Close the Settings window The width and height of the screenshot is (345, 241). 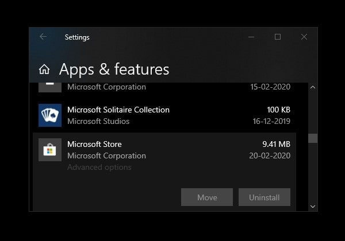pyautogui.click(x=304, y=37)
